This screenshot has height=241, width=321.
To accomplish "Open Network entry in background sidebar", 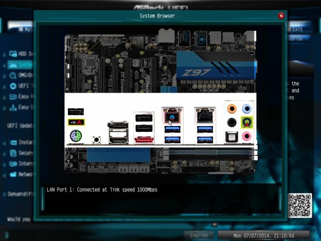I will tap(21, 175).
